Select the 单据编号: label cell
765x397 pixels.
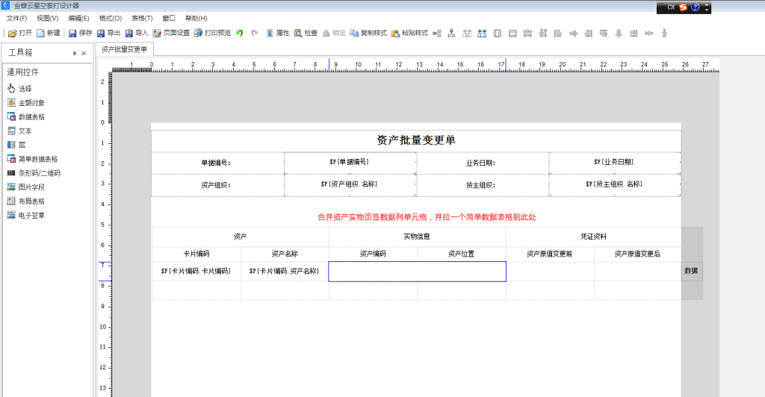[x=218, y=163]
